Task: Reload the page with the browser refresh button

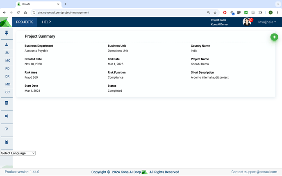Action: (x=18, y=13)
